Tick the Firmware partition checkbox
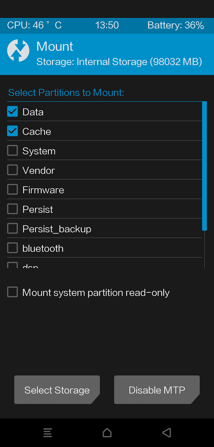214x447 pixels. 13,189
